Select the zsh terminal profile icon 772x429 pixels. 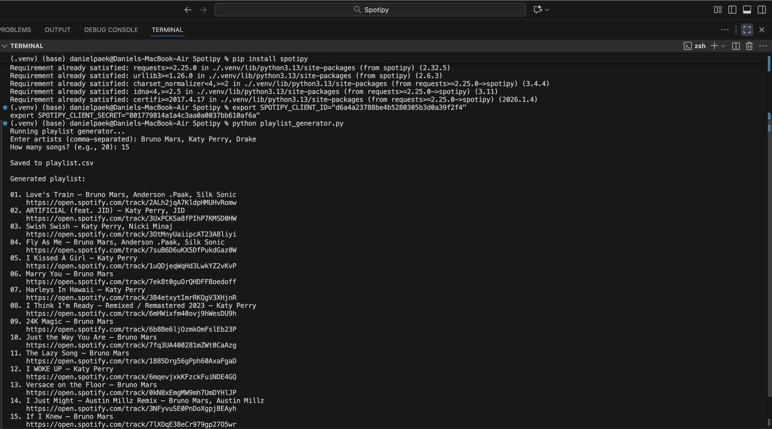(688, 46)
